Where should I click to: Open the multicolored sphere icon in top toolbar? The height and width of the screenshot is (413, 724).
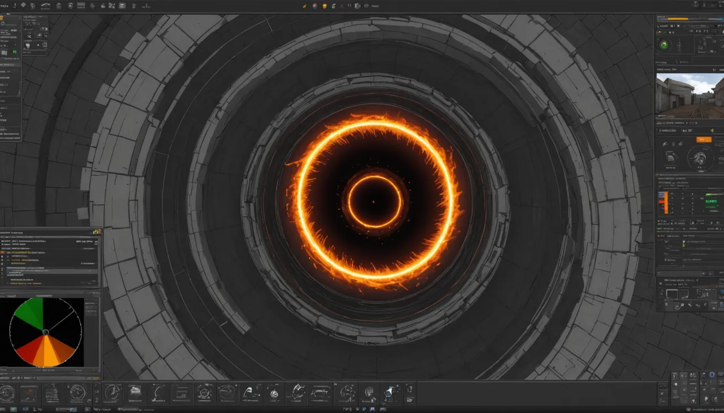[x=314, y=6]
